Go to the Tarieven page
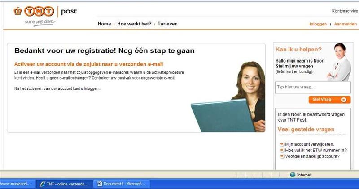 [167, 24]
